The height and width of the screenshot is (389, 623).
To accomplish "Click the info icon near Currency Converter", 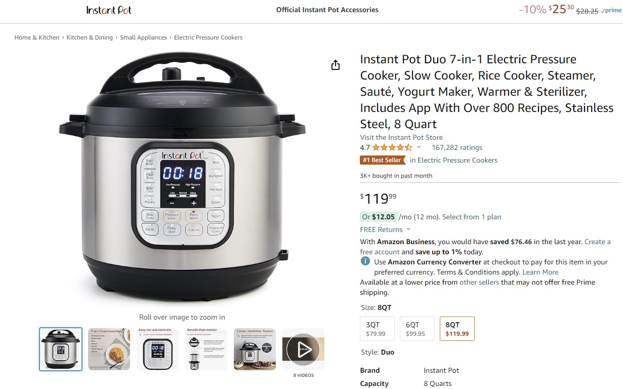I will [365, 261].
